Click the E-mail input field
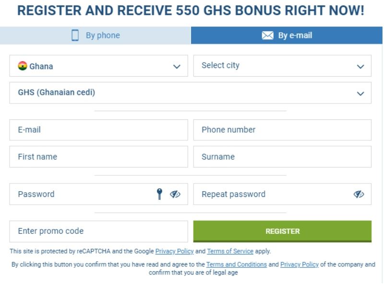The image size is (384, 287). (x=98, y=130)
